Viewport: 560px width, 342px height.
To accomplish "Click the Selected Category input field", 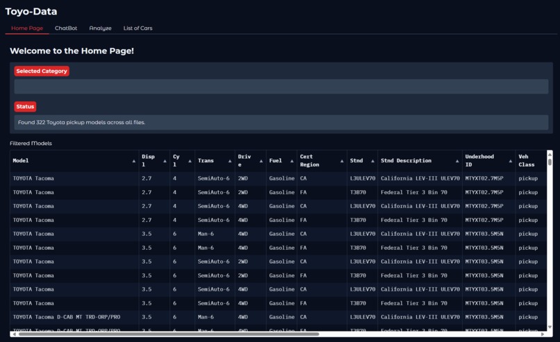I will (281, 86).
